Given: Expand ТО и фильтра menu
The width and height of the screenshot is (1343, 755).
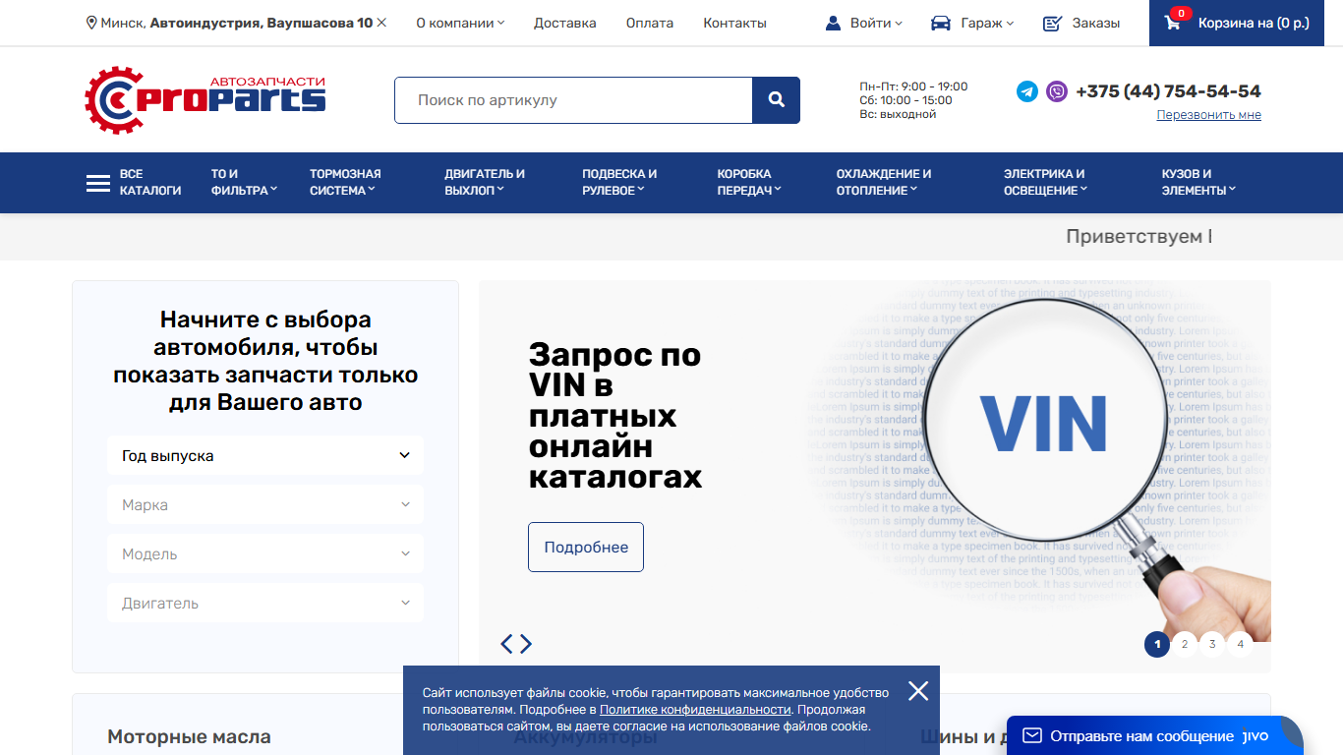Looking at the screenshot, I should click(x=244, y=182).
